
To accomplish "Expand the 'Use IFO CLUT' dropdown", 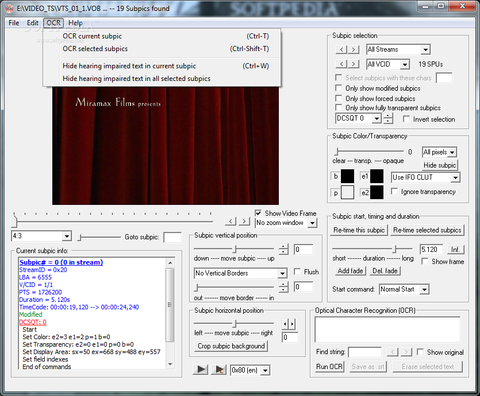I will (455, 177).
